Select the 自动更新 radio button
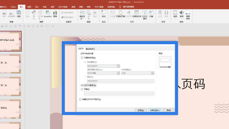Viewport: 229px width, 129px height. click(85, 62)
